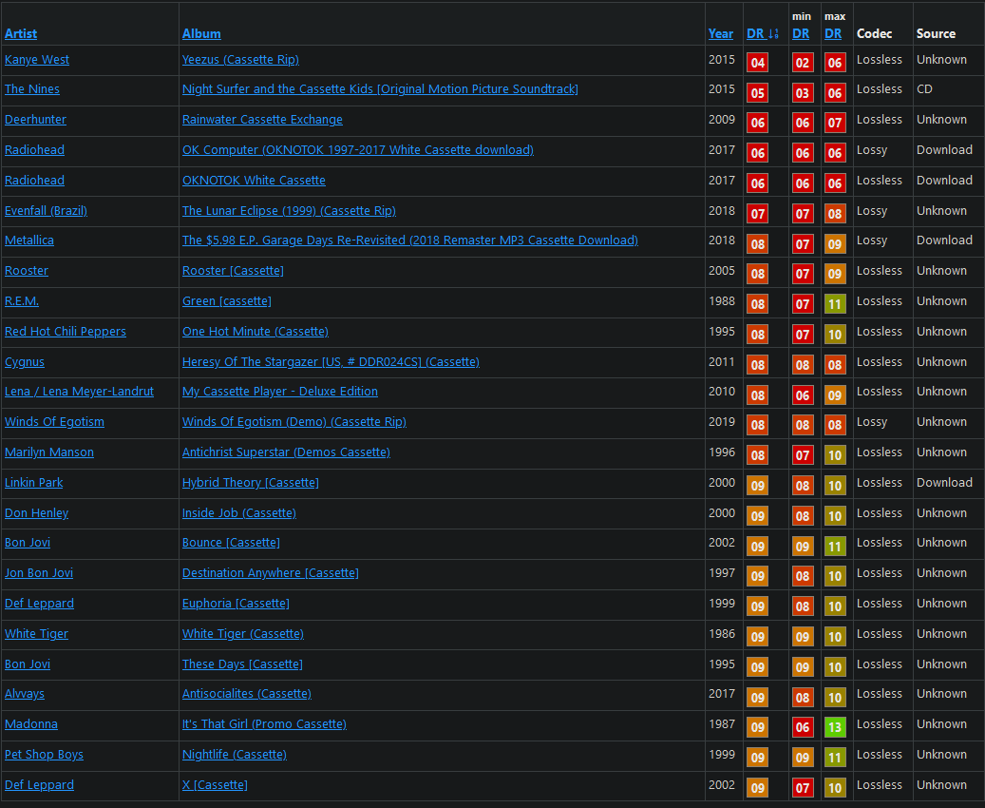Screen dimensions: 985x808
Task: Click Lossy codec in Evenfall row
Action: click(872, 211)
